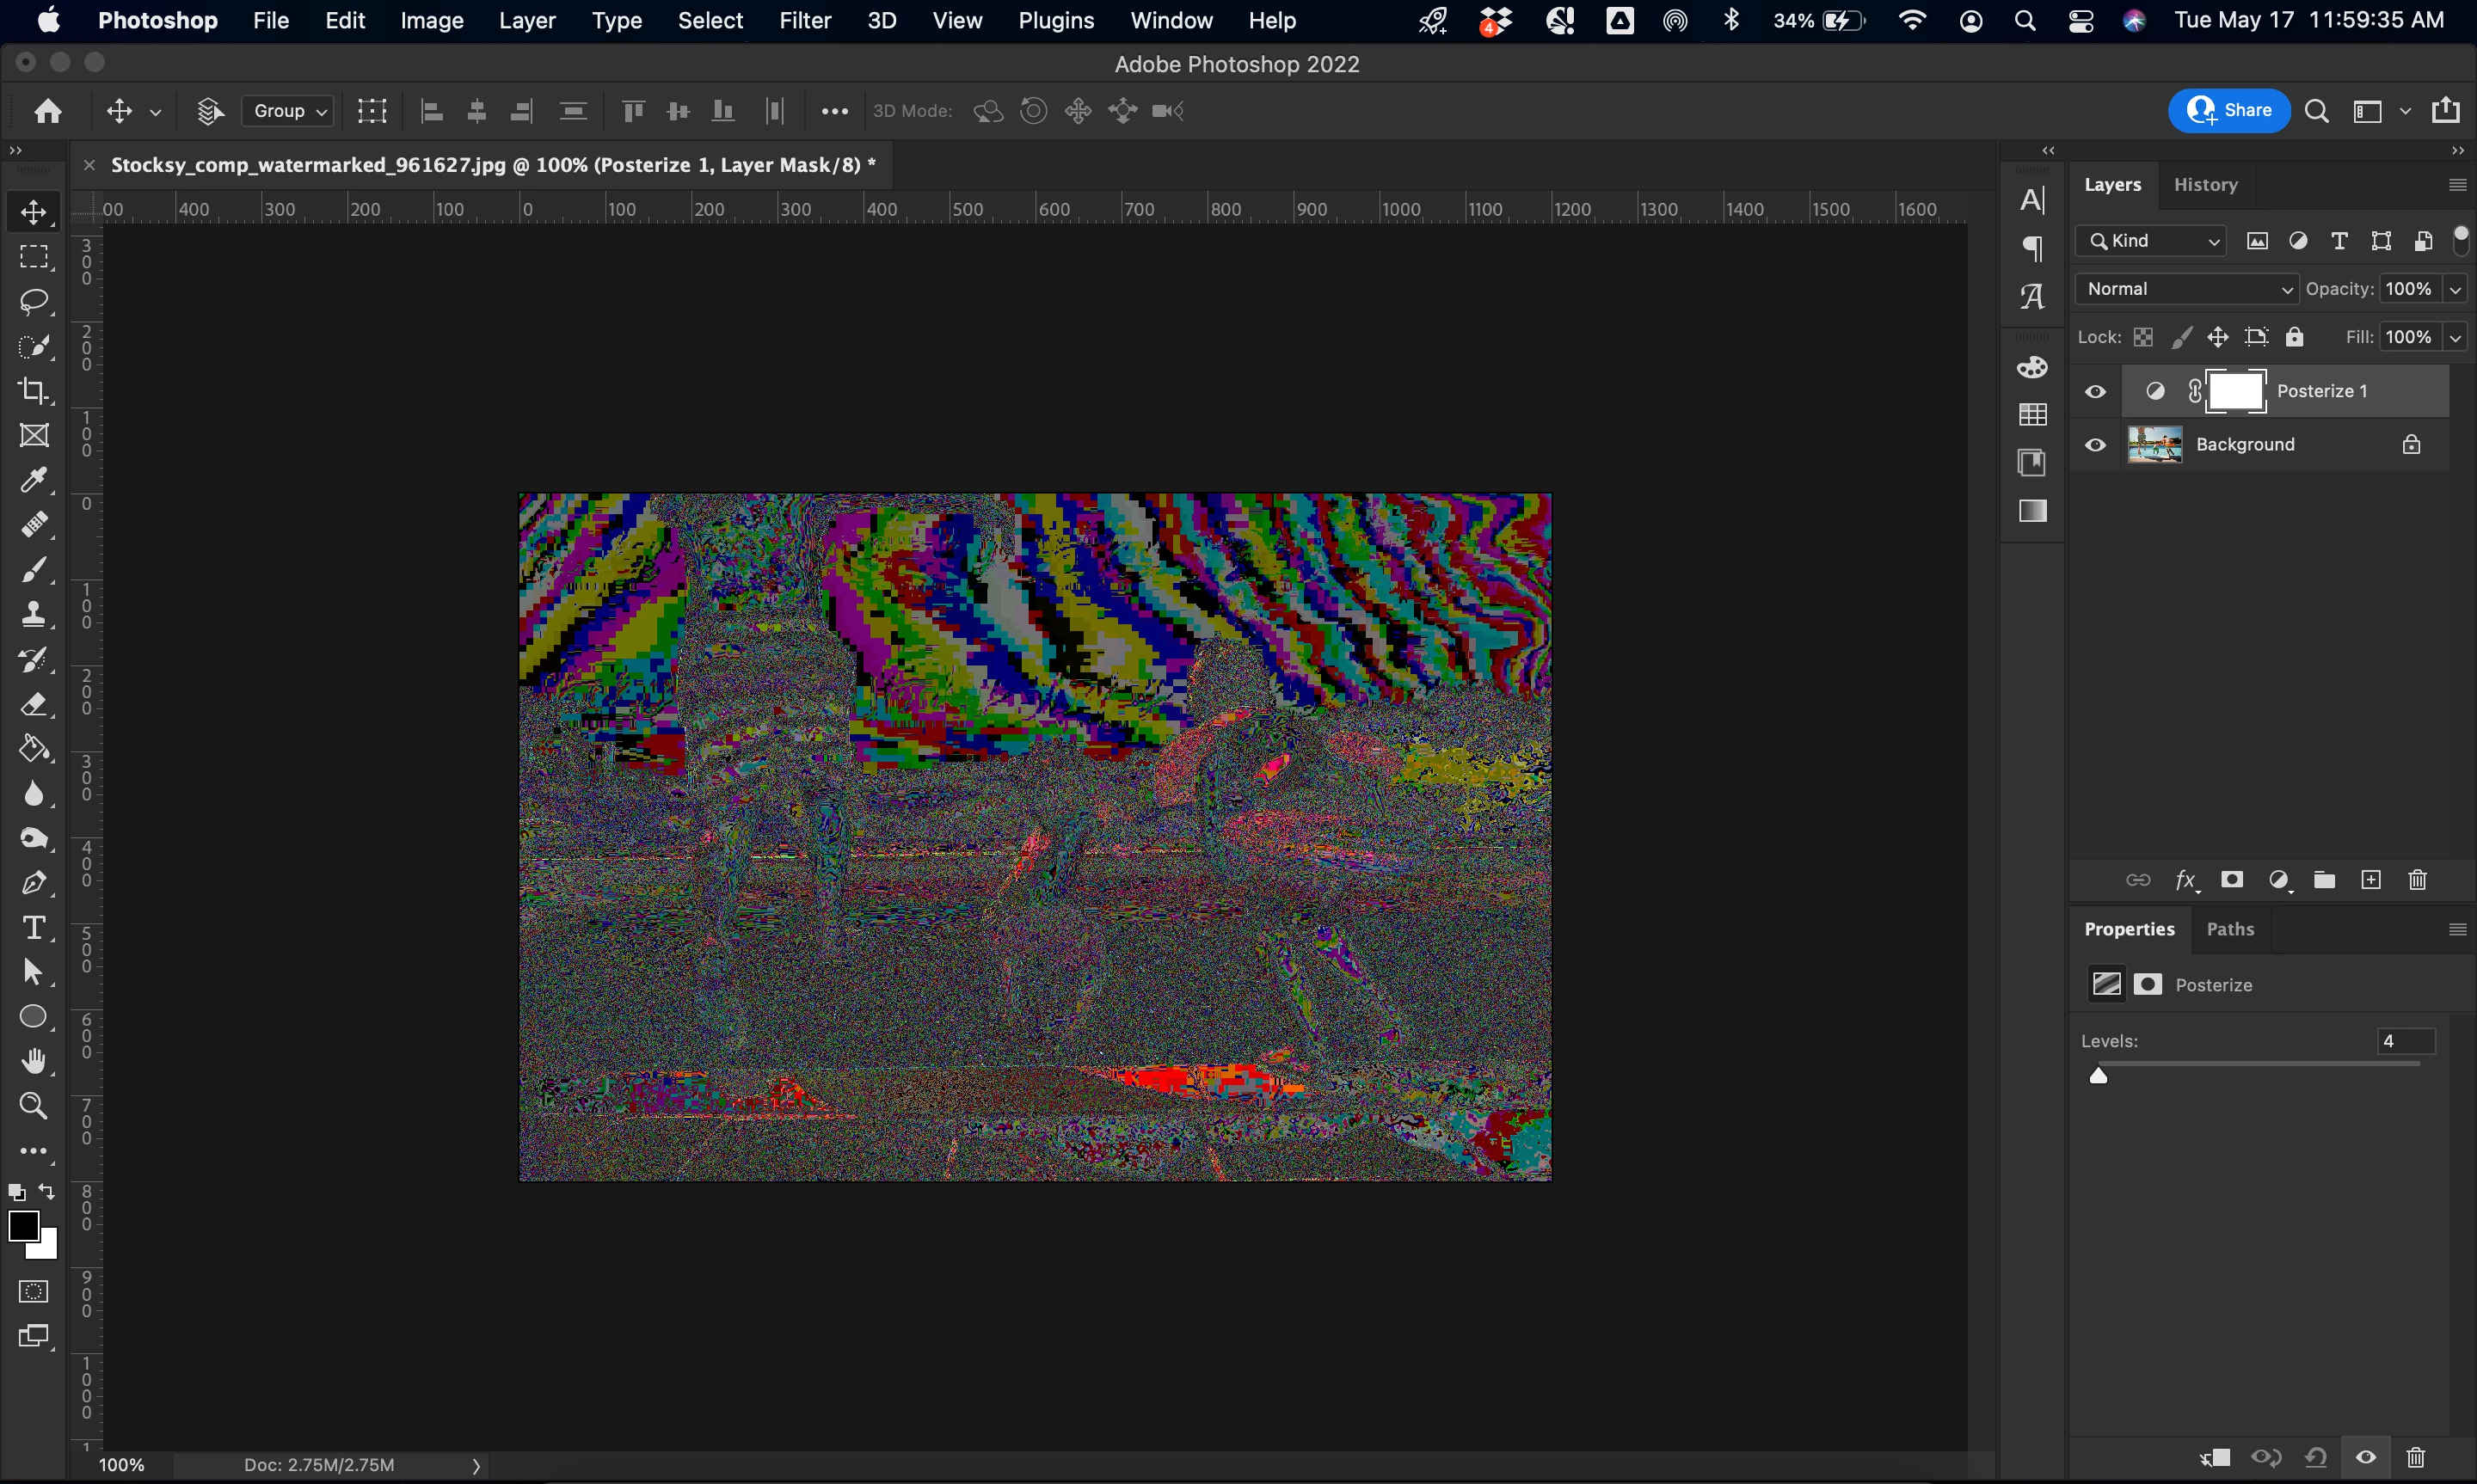Select the Crop tool

33,391
